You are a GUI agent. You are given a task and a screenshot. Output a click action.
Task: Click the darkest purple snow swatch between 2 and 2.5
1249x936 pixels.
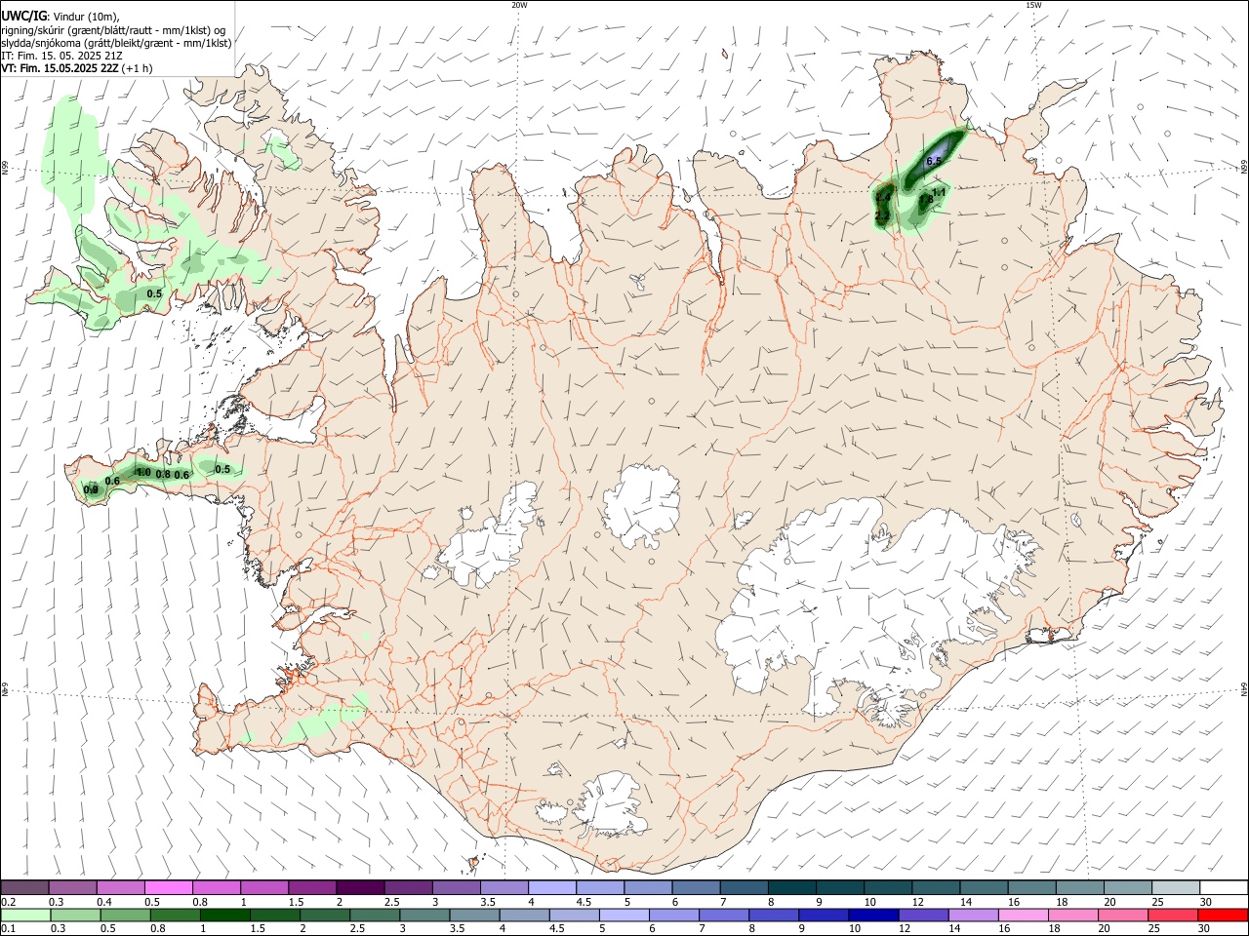360,887
